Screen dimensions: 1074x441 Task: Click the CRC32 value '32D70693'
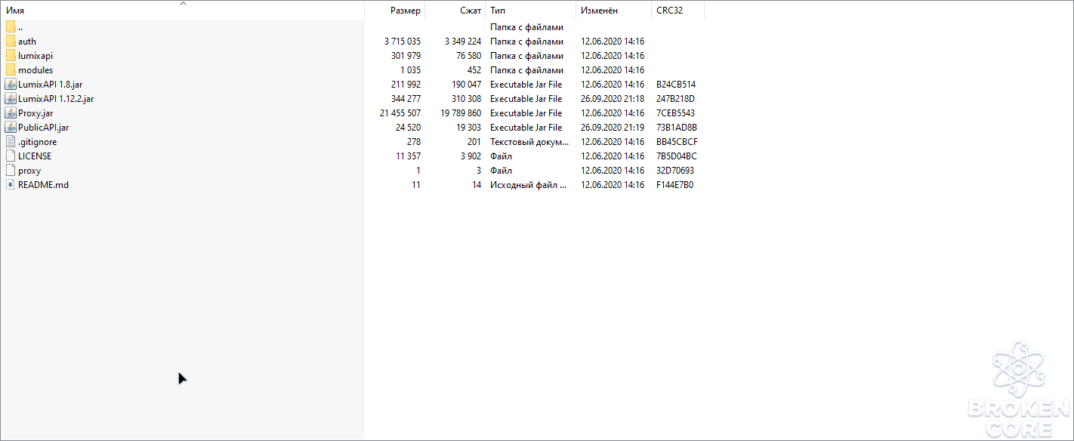(x=675, y=171)
